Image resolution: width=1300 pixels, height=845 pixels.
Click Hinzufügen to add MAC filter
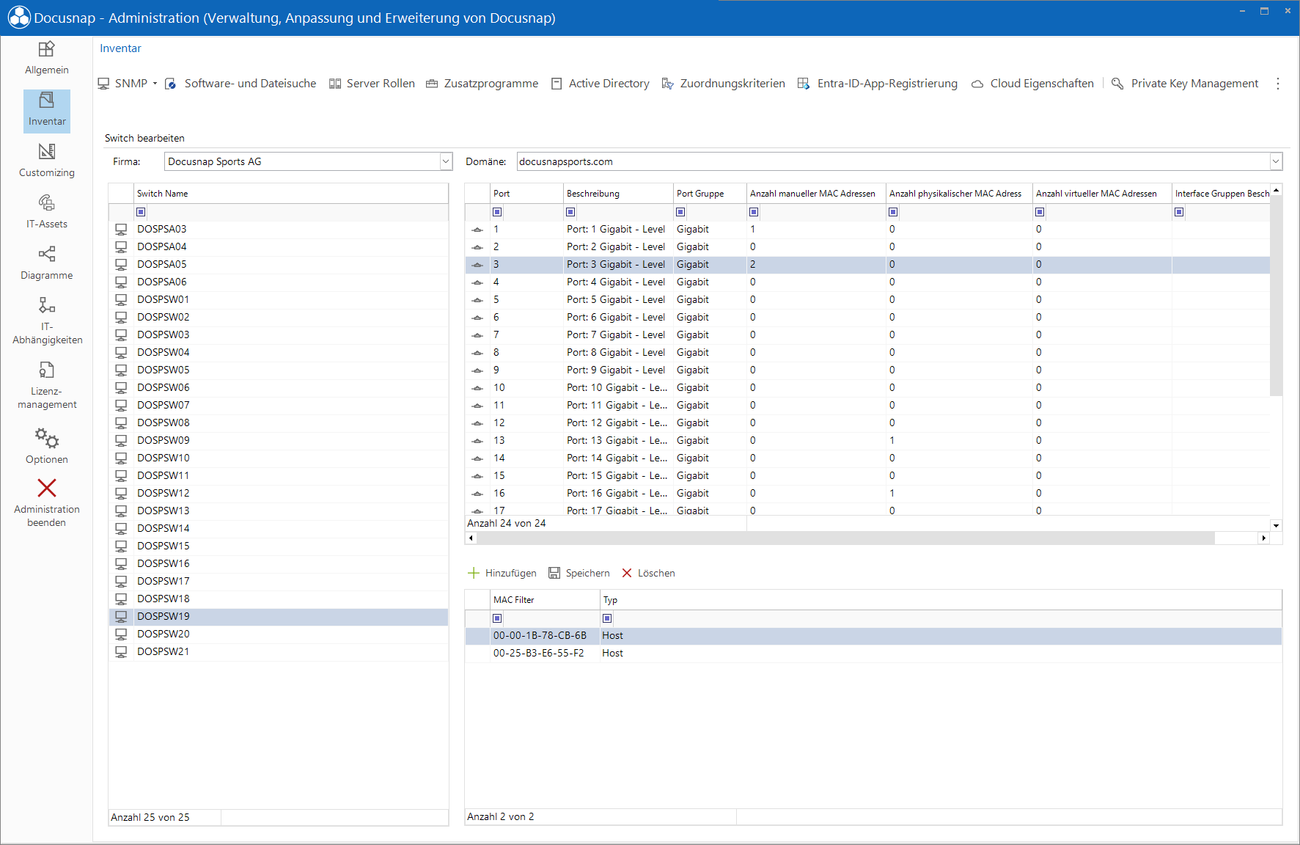pos(502,573)
